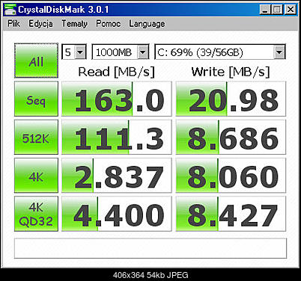
Task: Click the 512K read result 111.3
Action: click(117, 138)
